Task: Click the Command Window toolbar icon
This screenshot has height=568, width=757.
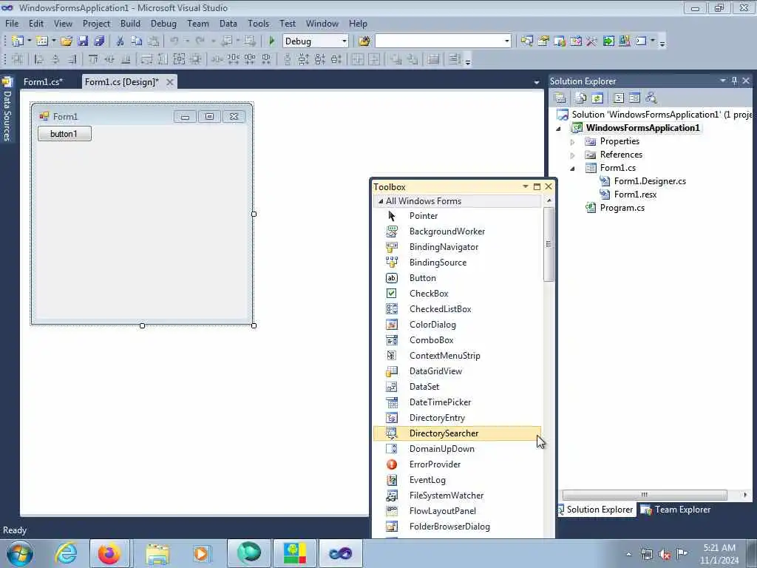Action: click(x=641, y=41)
